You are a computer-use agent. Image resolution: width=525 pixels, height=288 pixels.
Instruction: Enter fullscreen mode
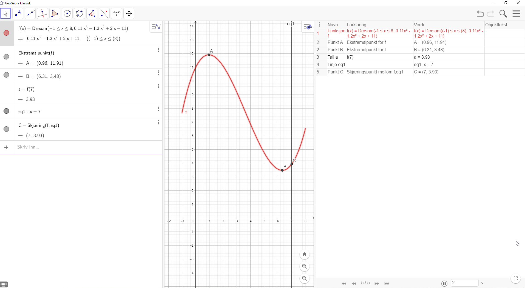click(516, 278)
